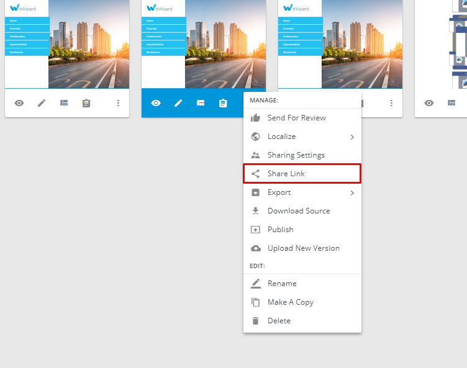Open the three-dot menu on the third card
The image size is (467, 368).
[391, 103]
